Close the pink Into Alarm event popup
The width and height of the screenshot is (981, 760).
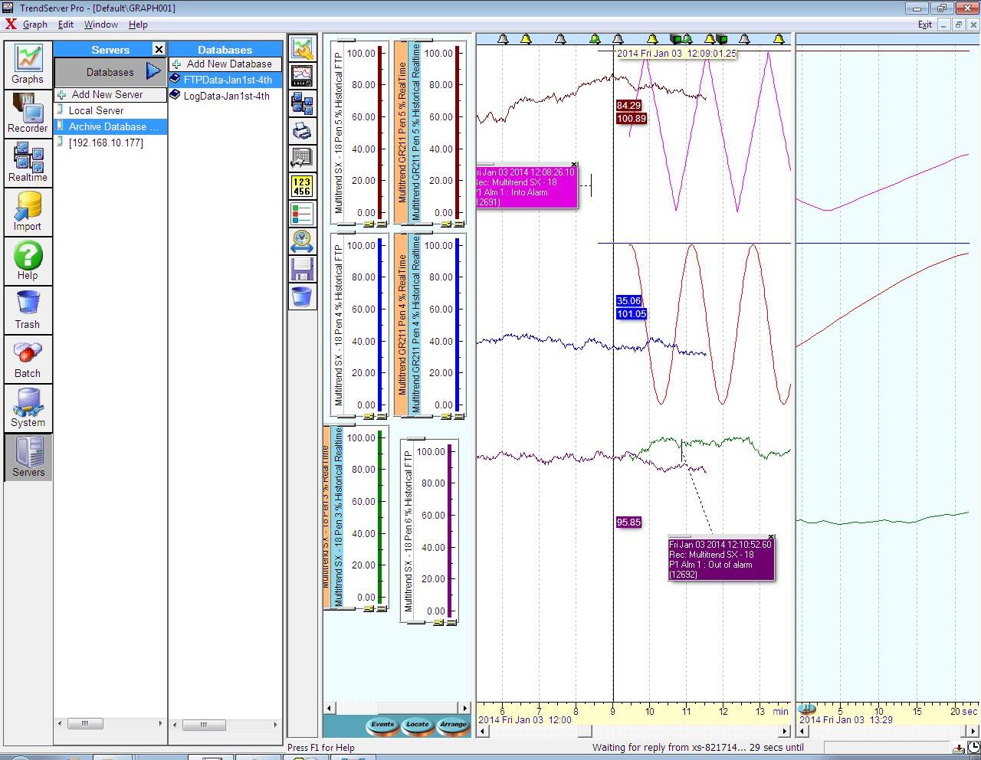574,164
